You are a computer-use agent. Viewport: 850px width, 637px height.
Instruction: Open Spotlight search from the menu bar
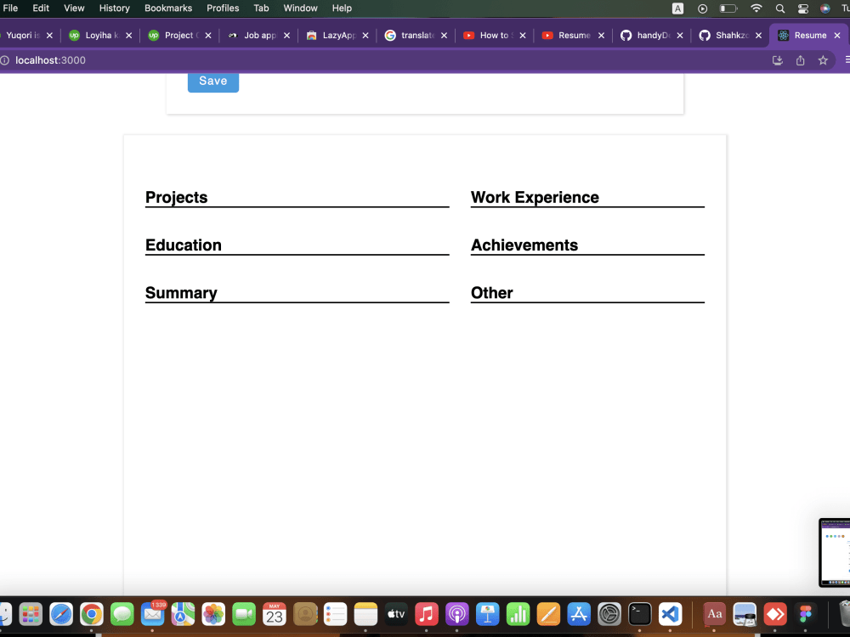click(x=779, y=8)
